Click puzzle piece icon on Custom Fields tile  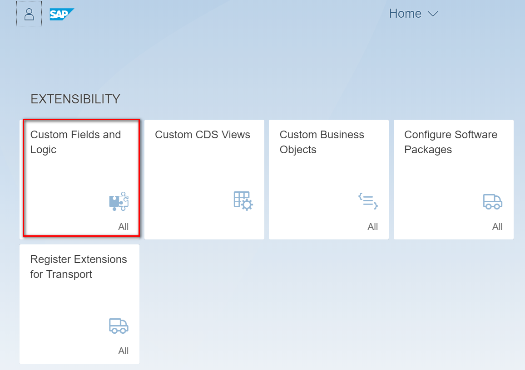click(x=119, y=201)
